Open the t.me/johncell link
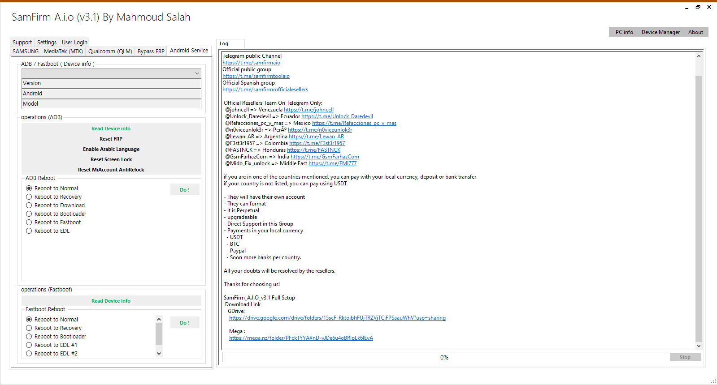The image size is (717, 385). click(309, 110)
